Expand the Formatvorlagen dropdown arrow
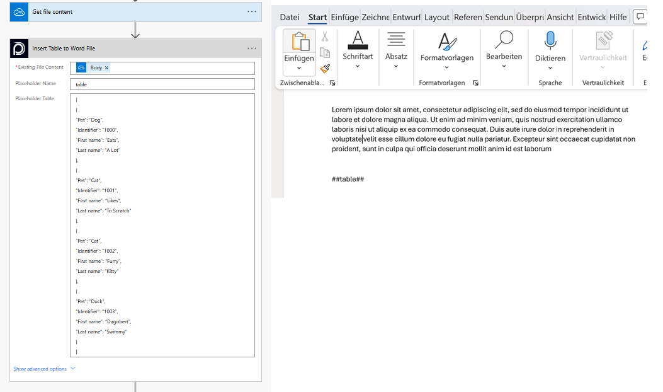This screenshot has width=663, height=392. coord(447,67)
